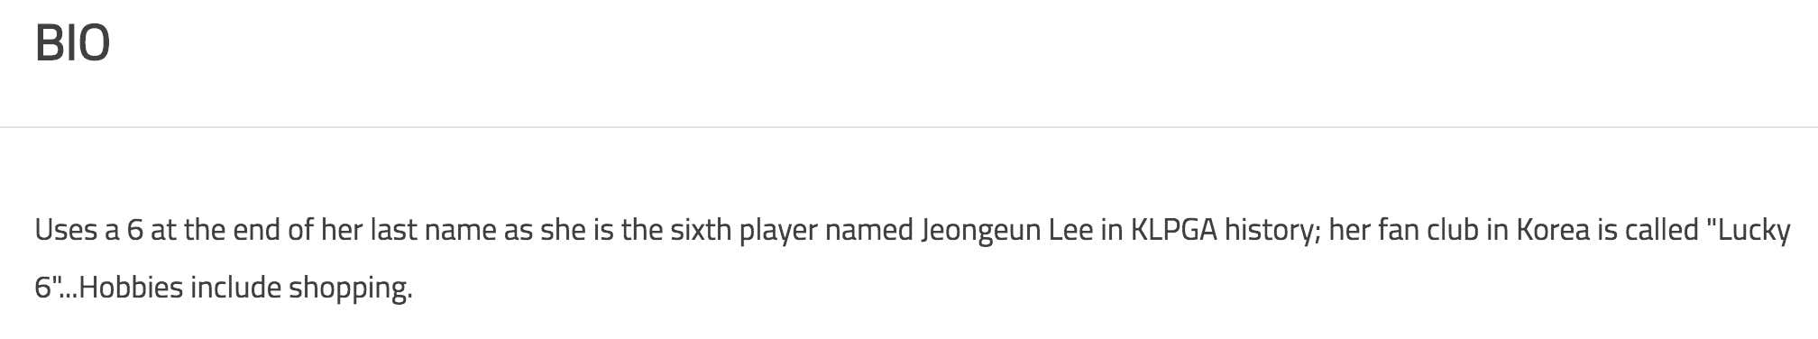This screenshot has width=1818, height=339.
Task: Click the word "Uses" starting the paragraph
Action: [x=66, y=230]
